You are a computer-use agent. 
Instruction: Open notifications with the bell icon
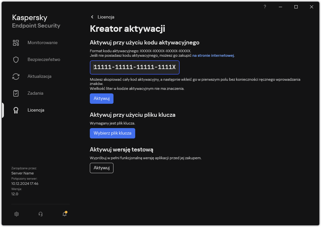point(64,214)
